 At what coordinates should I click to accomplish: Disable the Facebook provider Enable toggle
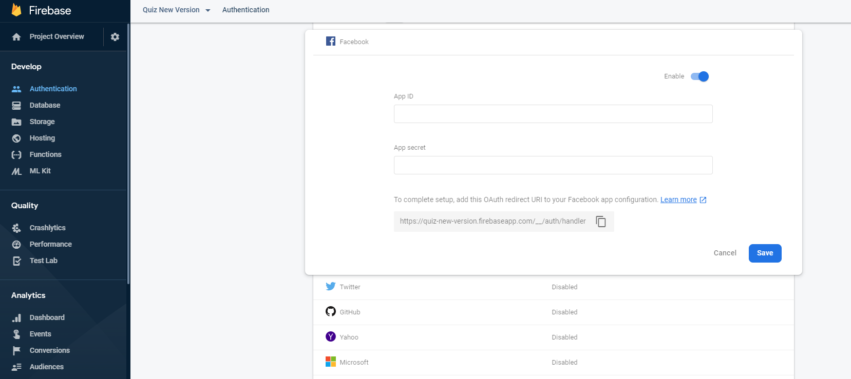(x=699, y=76)
